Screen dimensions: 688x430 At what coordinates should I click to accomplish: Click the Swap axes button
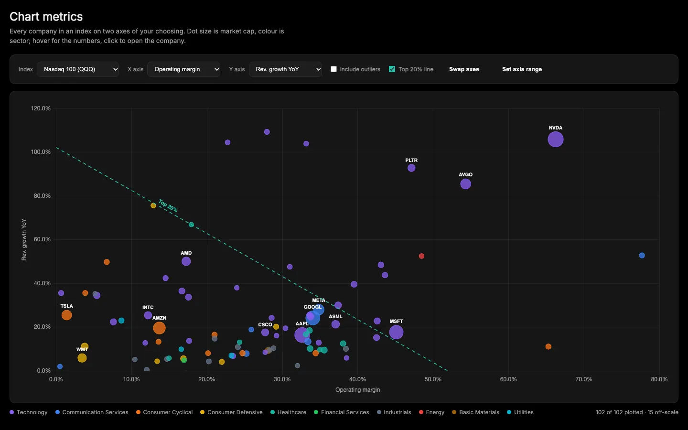(x=464, y=69)
